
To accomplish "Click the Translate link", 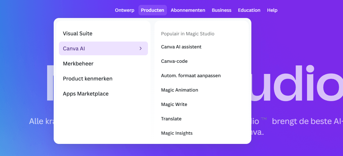I will click(171, 119).
